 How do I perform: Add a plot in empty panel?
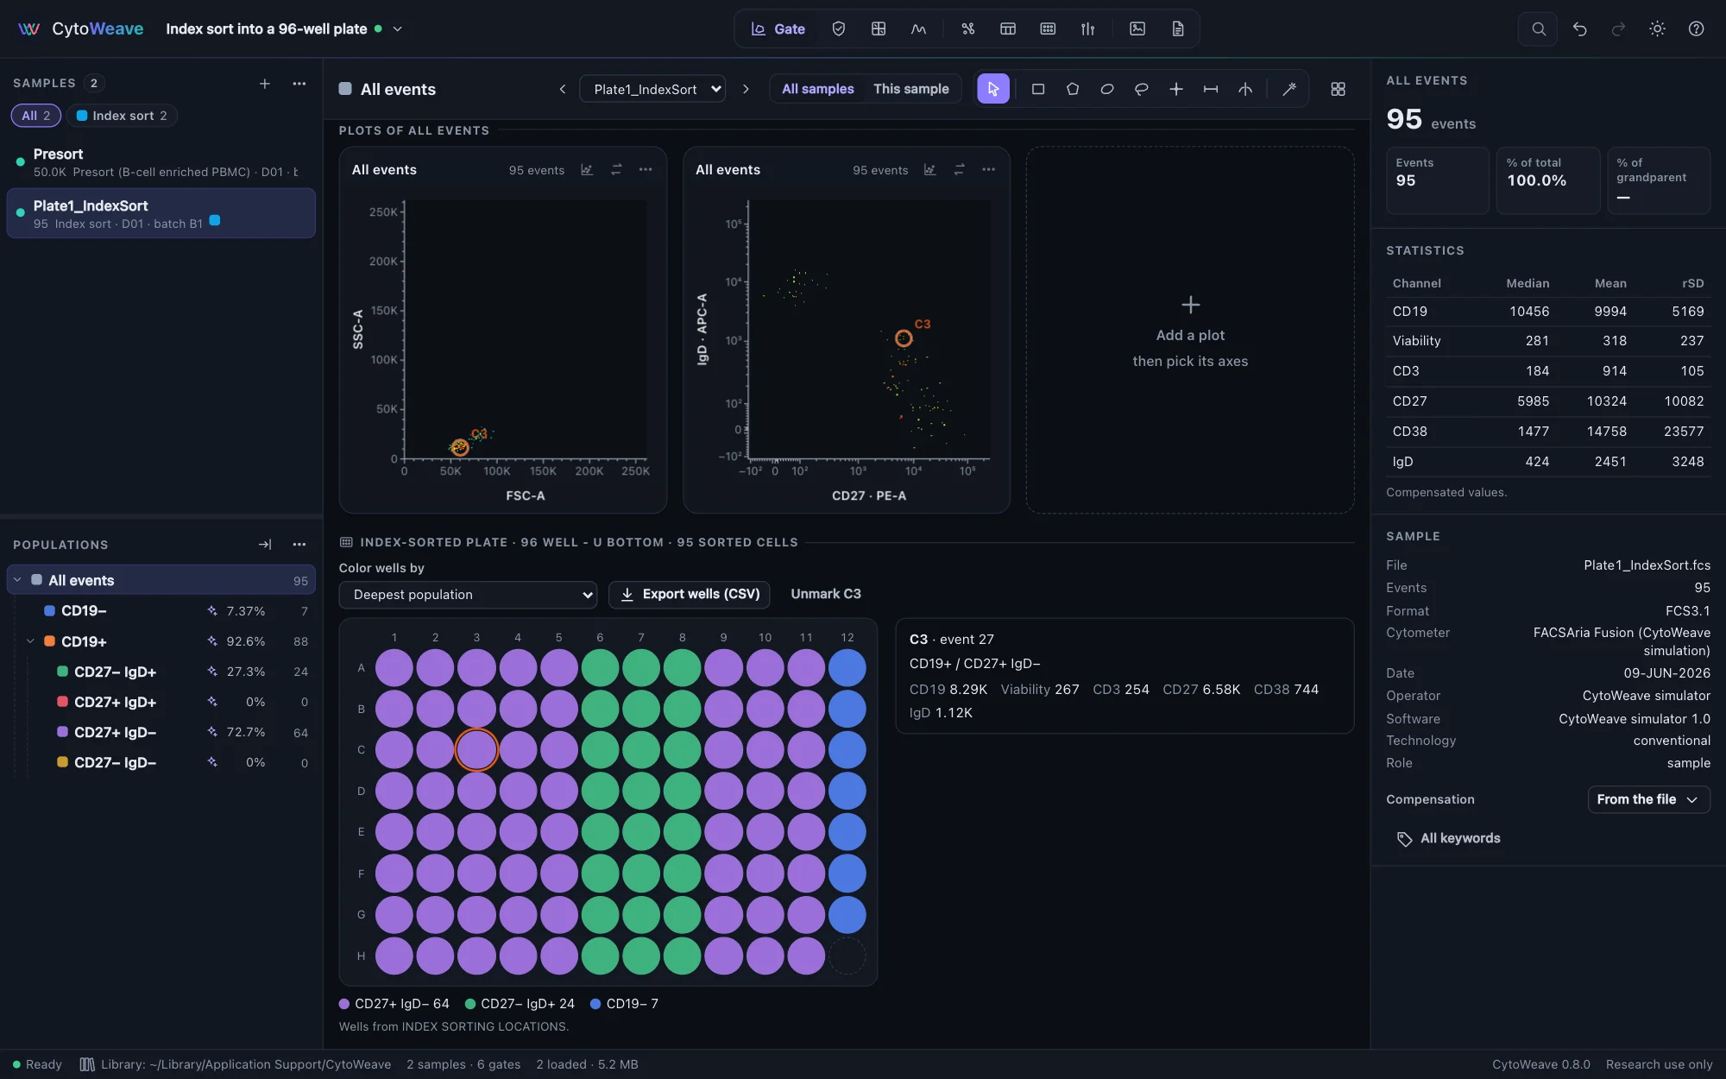click(x=1190, y=331)
